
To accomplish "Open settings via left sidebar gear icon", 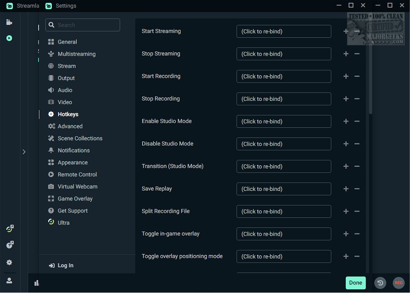I will pyautogui.click(x=9, y=262).
